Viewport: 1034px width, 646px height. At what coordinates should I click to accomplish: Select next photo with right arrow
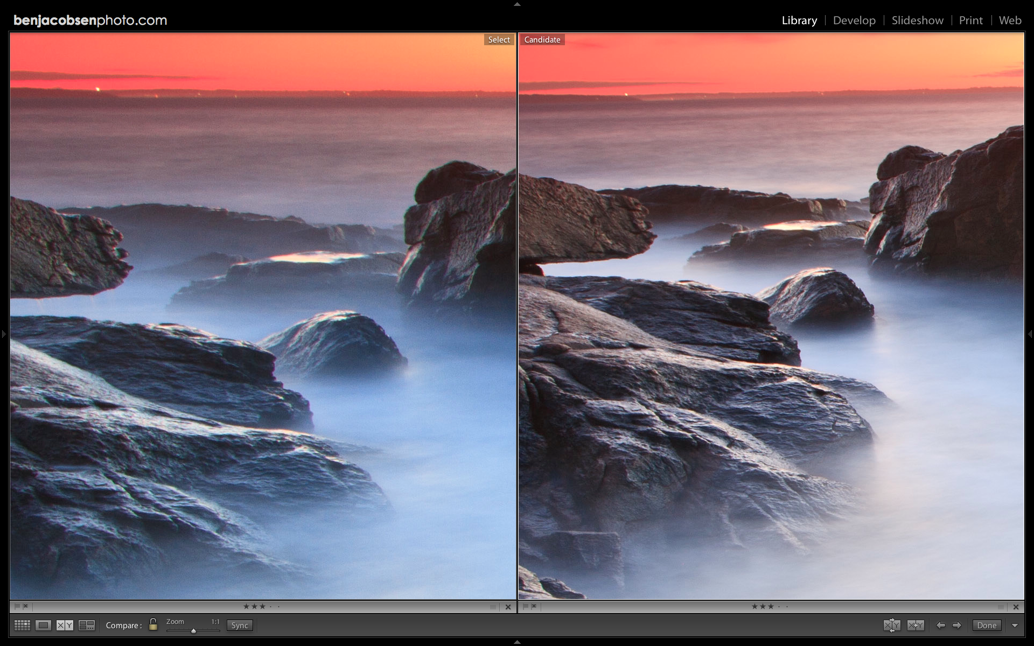[x=957, y=625]
